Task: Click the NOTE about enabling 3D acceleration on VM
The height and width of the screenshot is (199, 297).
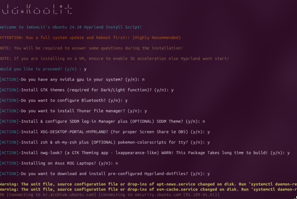Action: pos(114,59)
